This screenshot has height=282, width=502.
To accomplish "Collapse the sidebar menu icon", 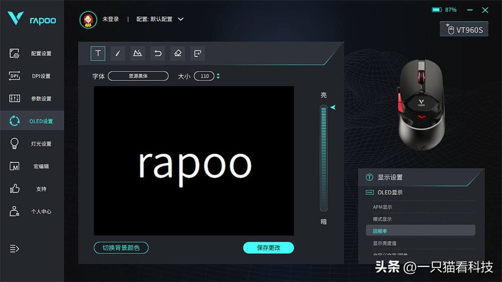I will coord(15,248).
